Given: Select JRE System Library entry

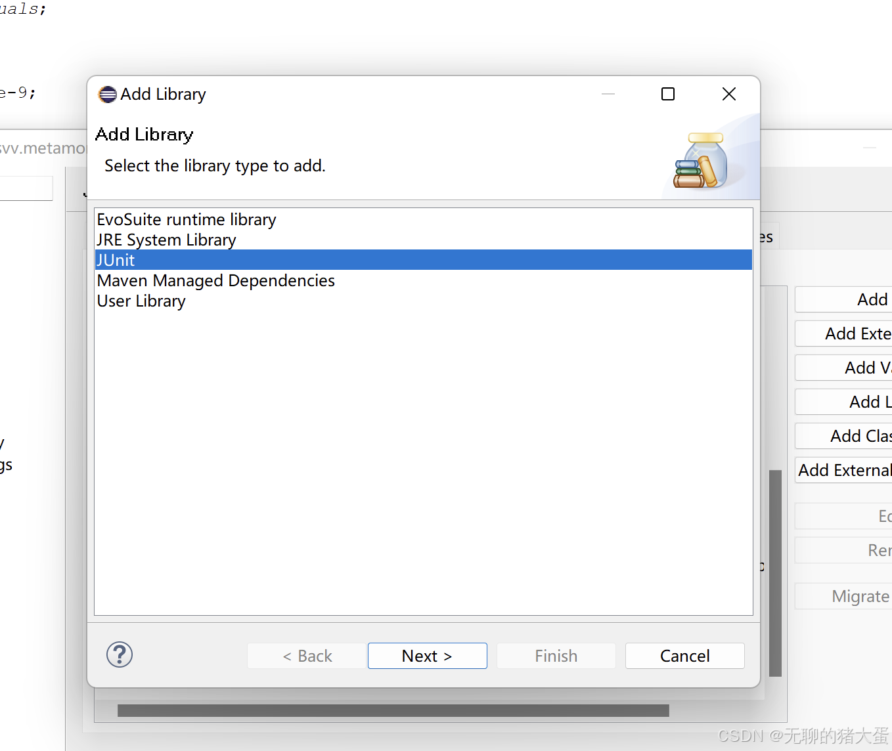Looking at the screenshot, I should click(424, 240).
